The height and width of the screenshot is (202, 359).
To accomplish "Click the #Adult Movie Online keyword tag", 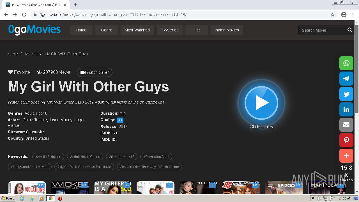I will 85,157.
